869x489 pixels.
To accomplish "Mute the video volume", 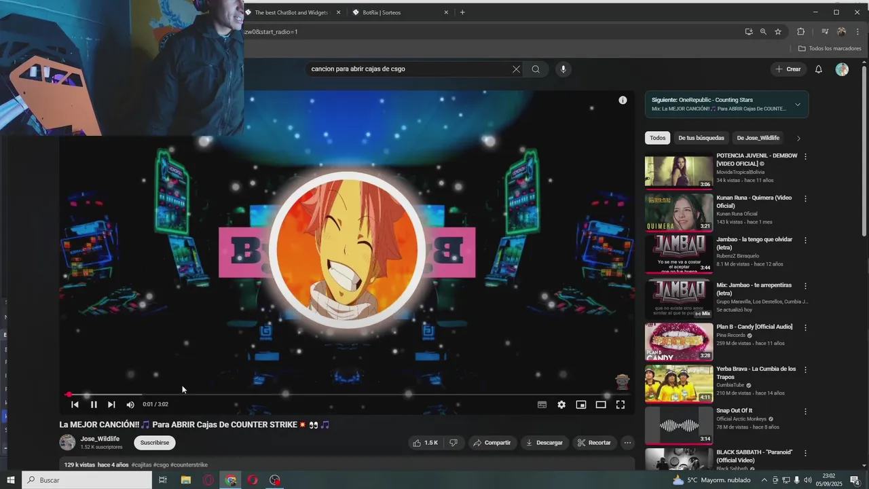I will pos(130,405).
